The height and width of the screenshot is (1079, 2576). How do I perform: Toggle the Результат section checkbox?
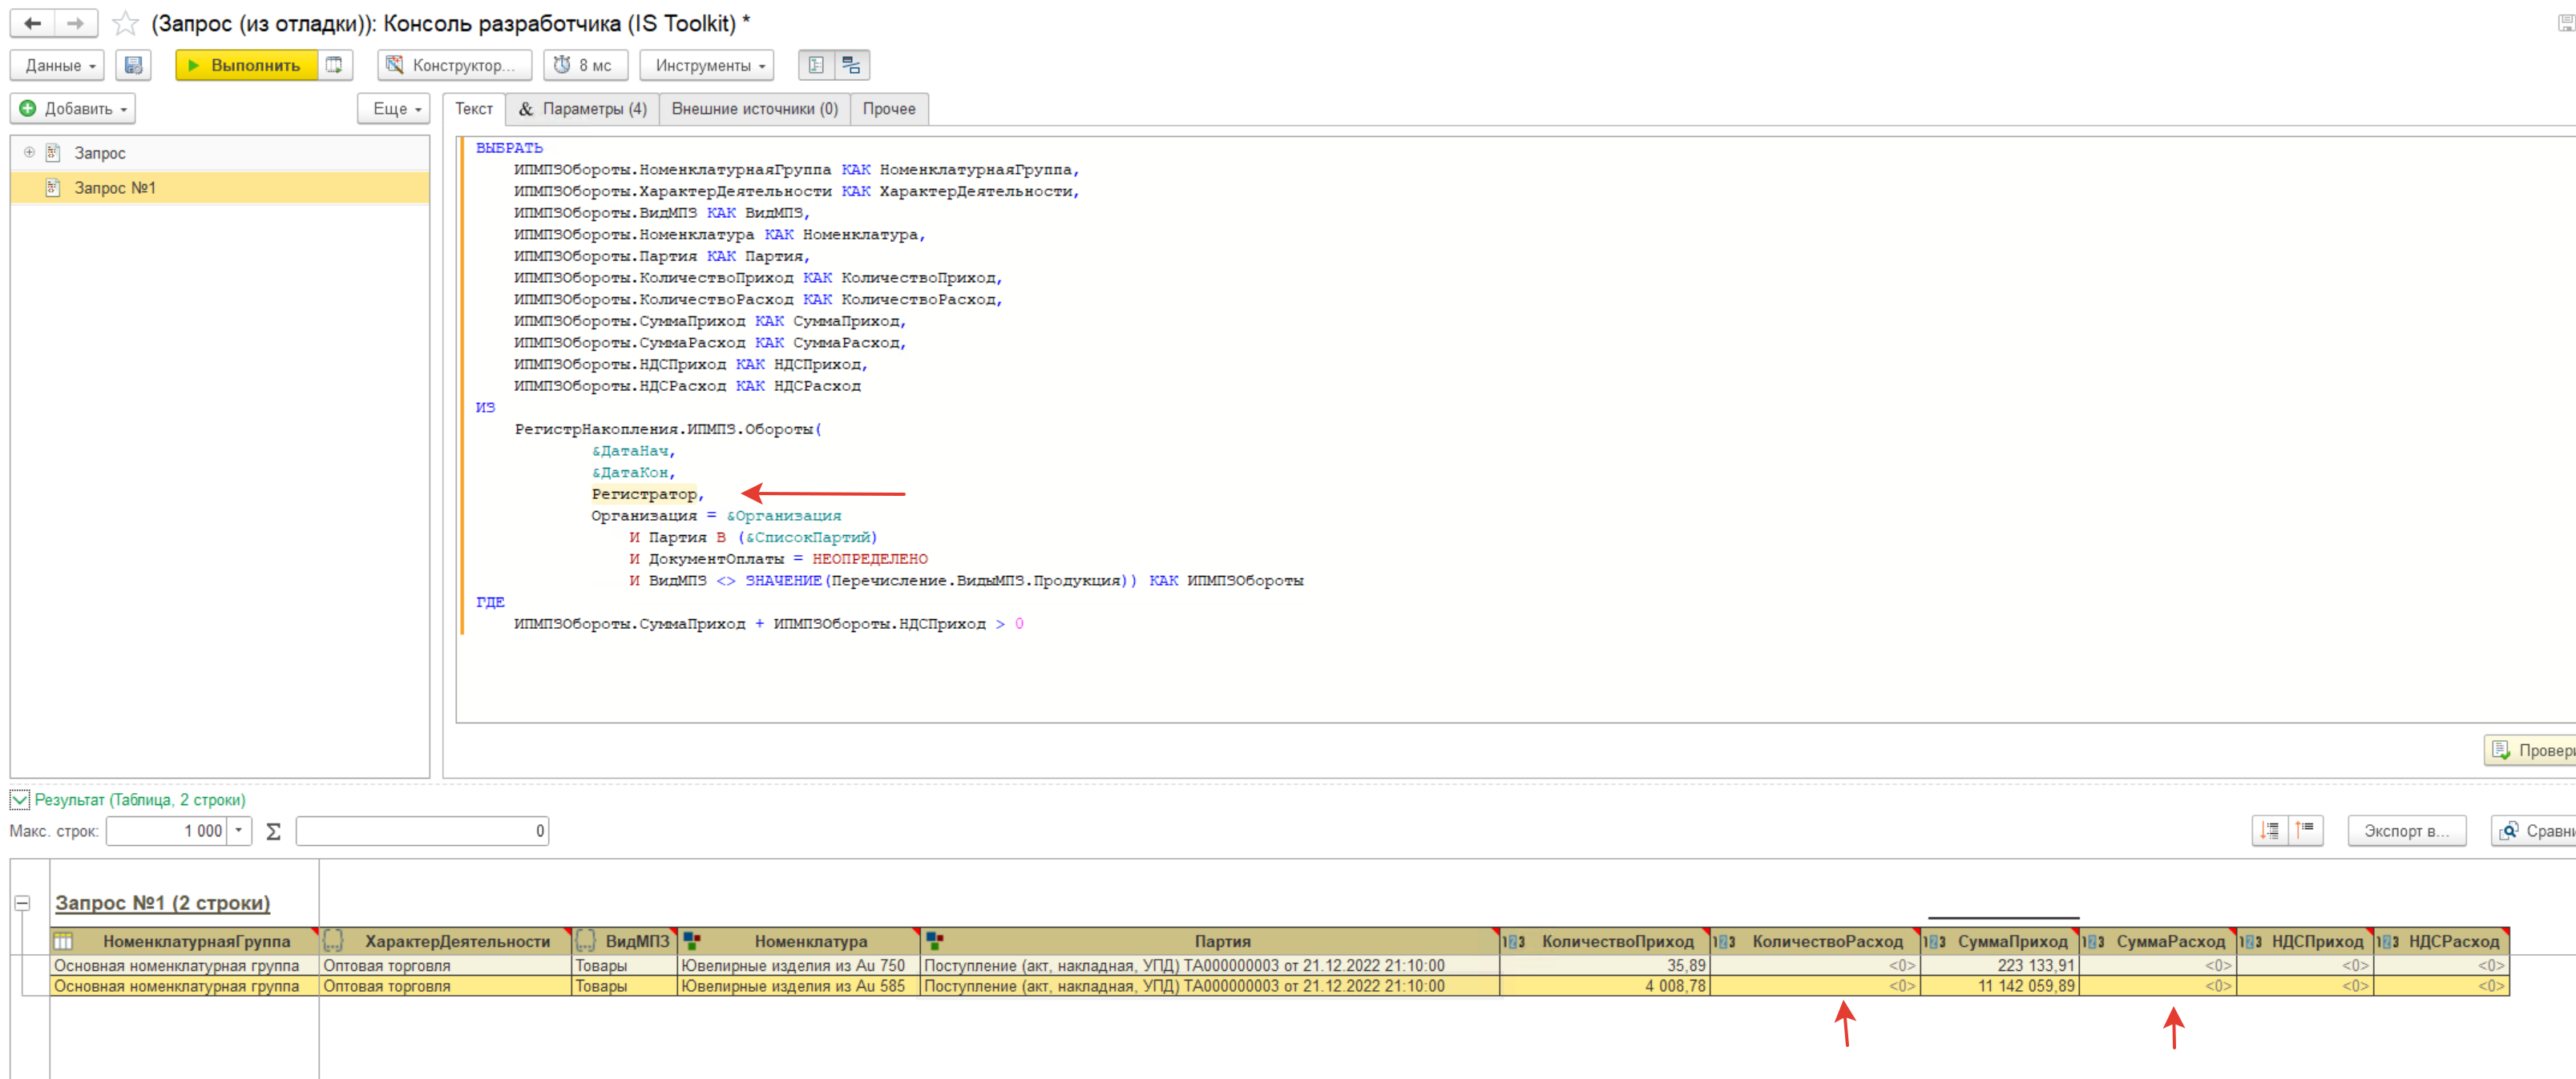19,799
